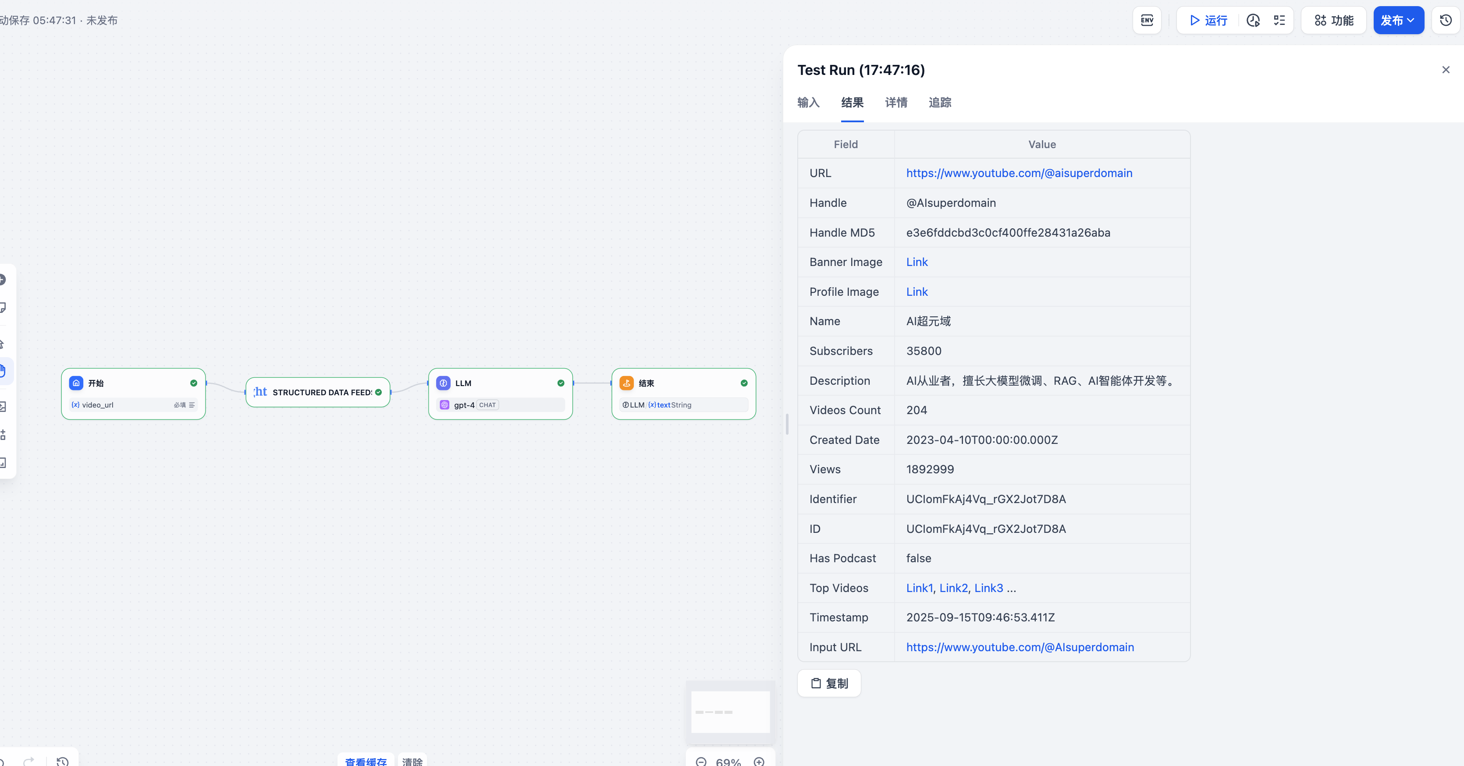1464x766 pixels.
Task: Click the list icon beside 必填 in start node
Action: (x=192, y=405)
